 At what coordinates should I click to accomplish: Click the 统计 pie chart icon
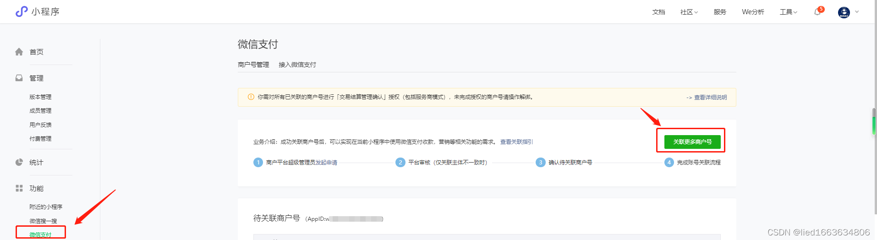click(x=19, y=162)
